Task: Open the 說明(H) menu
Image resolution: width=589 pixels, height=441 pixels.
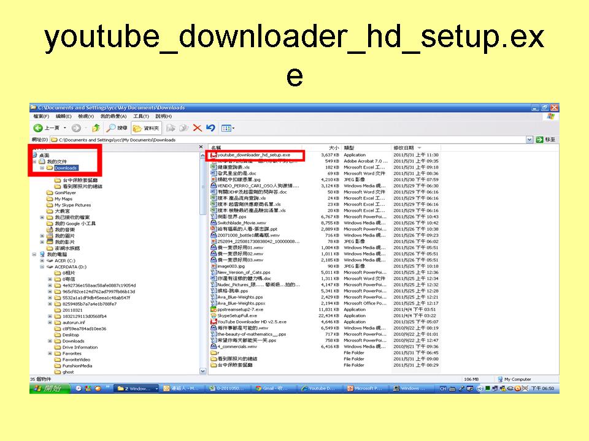Action: coord(163,116)
